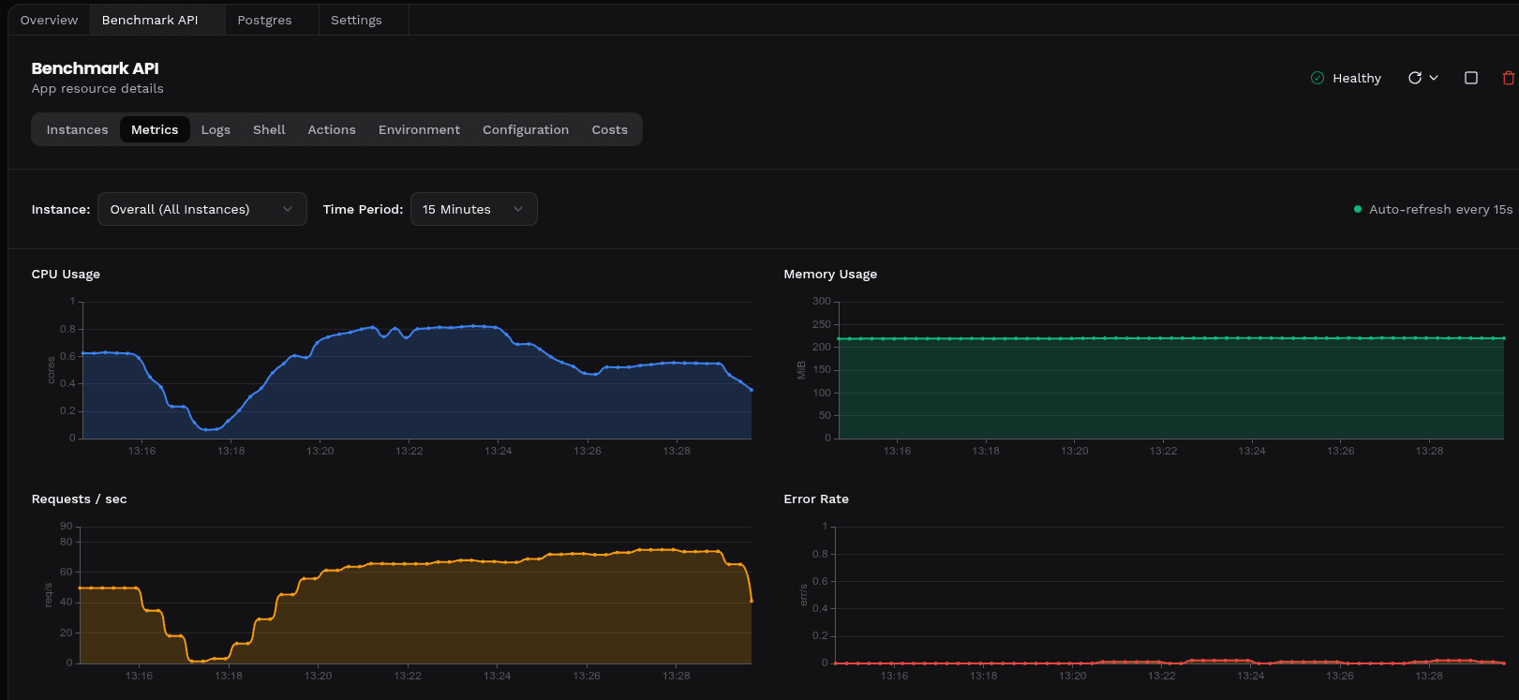The height and width of the screenshot is (700, 1519).
Task: Click the Healthy status check icon
Action: [1318, 78]
